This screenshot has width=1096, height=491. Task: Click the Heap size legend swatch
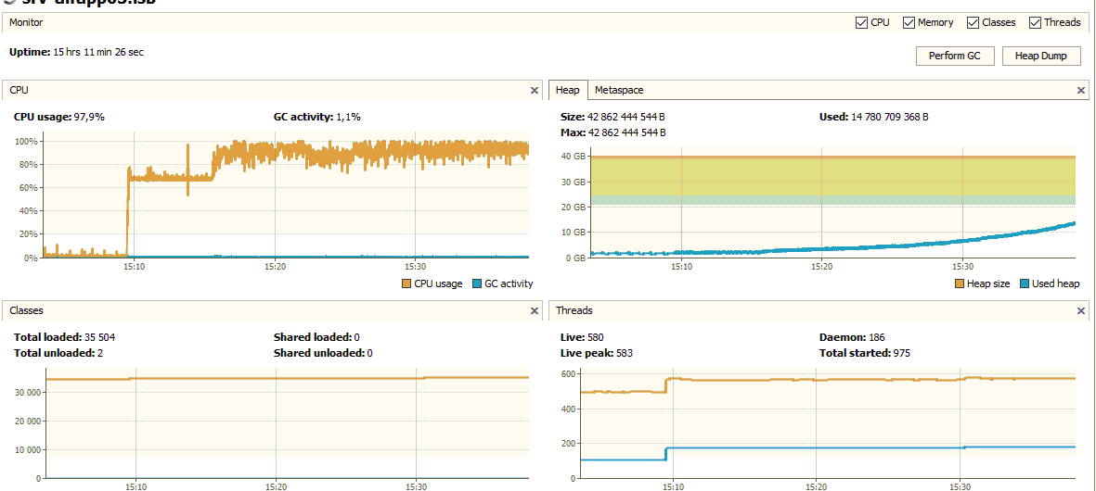[x=960, y=283]
